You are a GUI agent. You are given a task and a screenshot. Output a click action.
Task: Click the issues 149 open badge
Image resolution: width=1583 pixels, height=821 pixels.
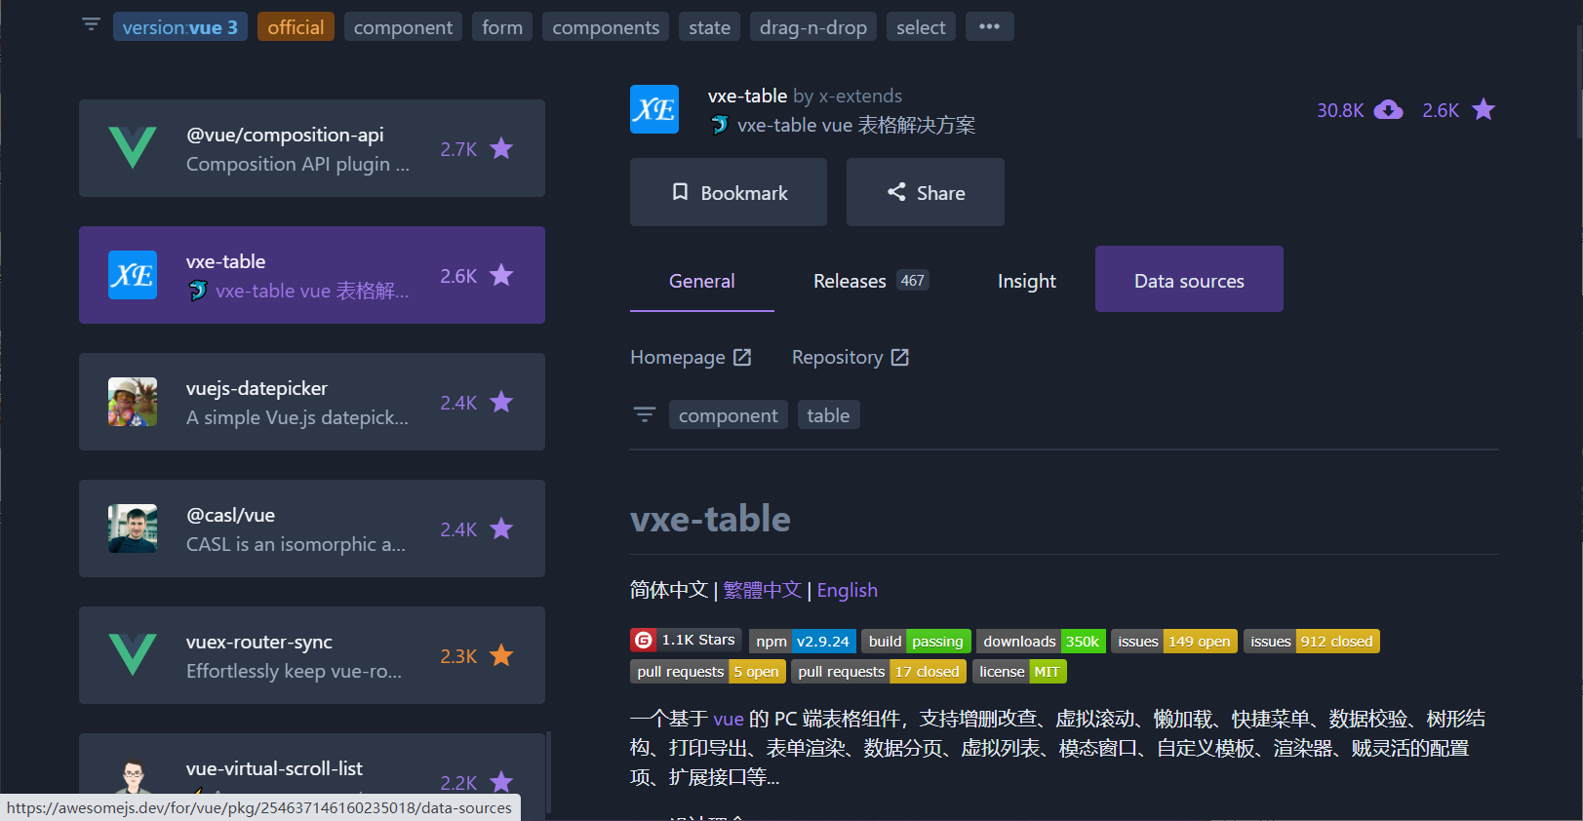pos(1174,641)
